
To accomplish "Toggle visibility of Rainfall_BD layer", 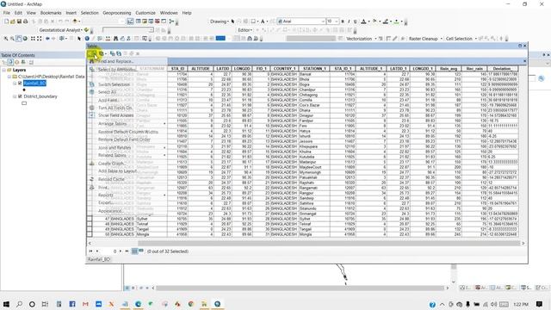I will coord(20,84).
